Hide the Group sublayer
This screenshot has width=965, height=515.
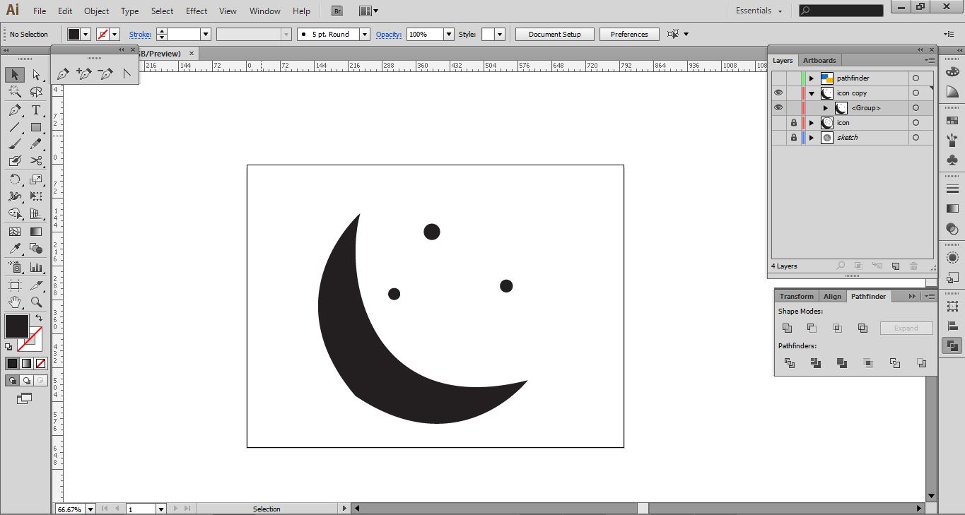778,108
